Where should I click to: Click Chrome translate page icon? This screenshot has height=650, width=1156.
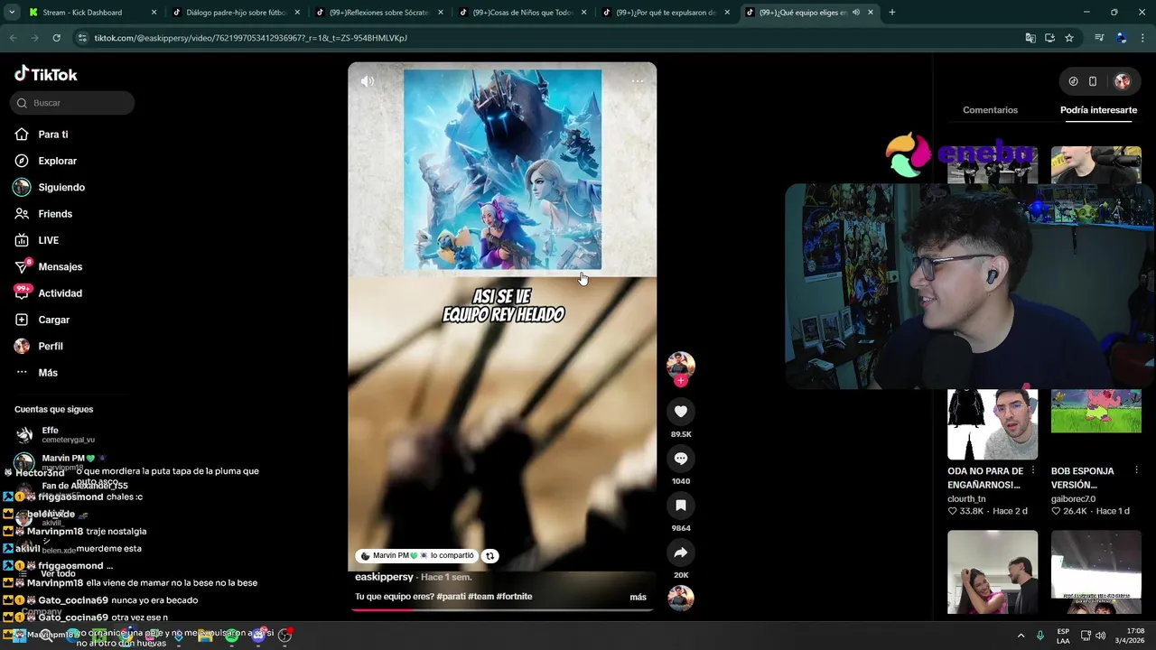tap(1030, 38)
